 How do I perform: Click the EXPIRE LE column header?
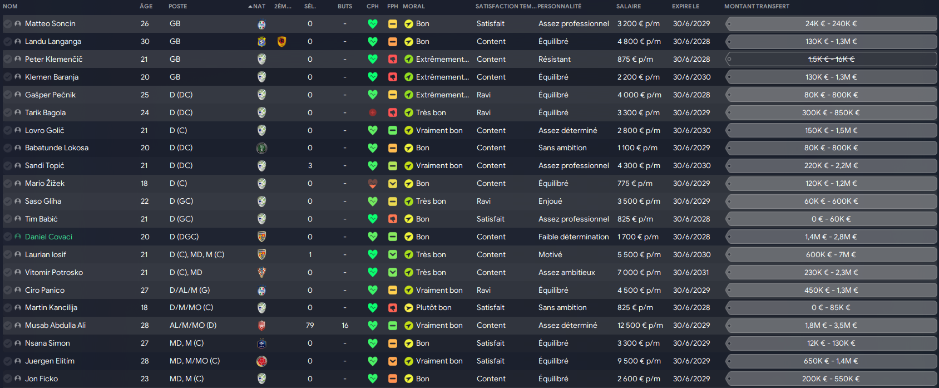click(686, 6)
